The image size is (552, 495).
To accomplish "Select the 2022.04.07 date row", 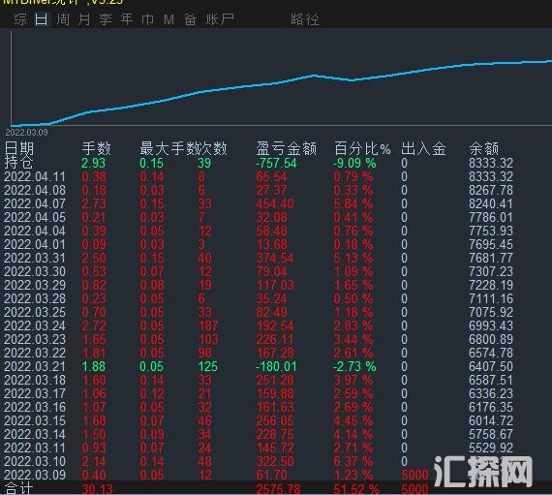I will tap(35, 203).
